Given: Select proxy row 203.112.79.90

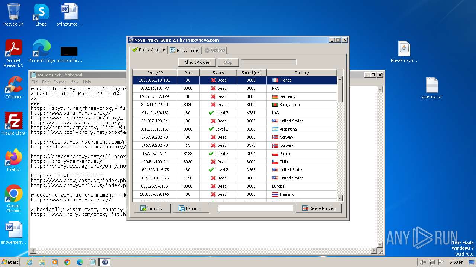Looking at the screenshot, I should pos(235,105).
